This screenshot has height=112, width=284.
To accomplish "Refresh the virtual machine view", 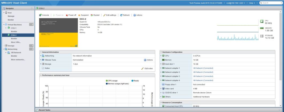I will click(125, 15).
